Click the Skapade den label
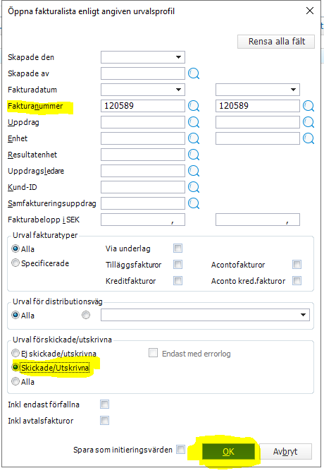Image resolution: width=324 pixels, height=473 pixels. [31, 57]
